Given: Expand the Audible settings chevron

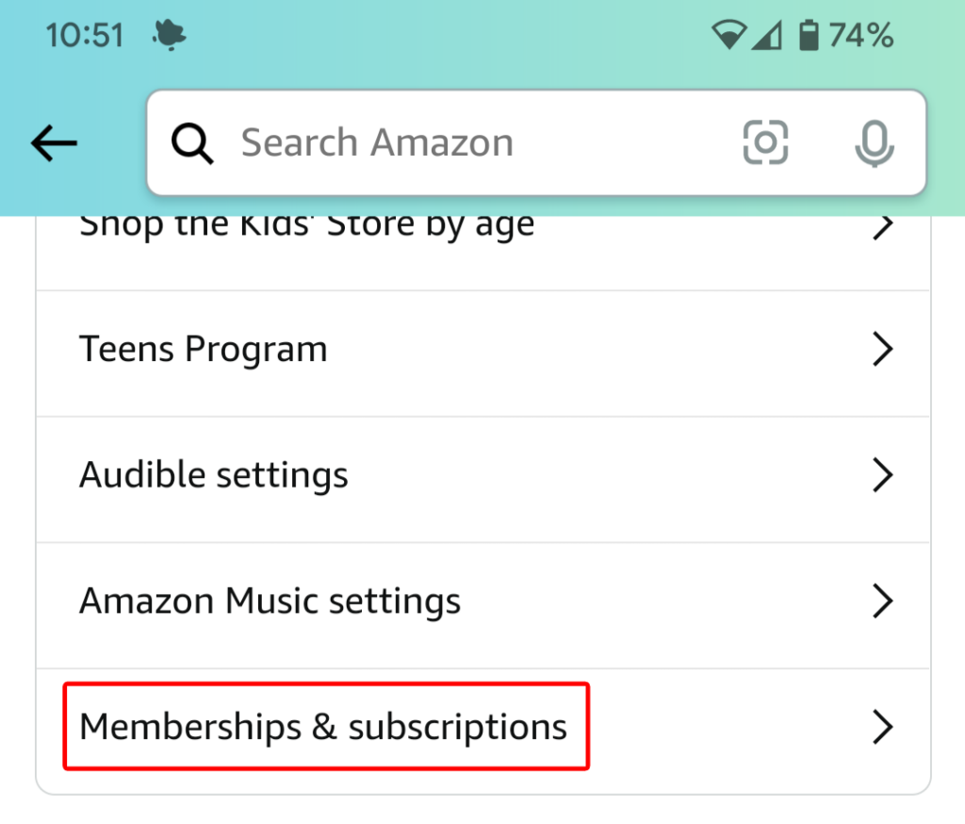Looking at the screenshot, I should pos(883,475).
